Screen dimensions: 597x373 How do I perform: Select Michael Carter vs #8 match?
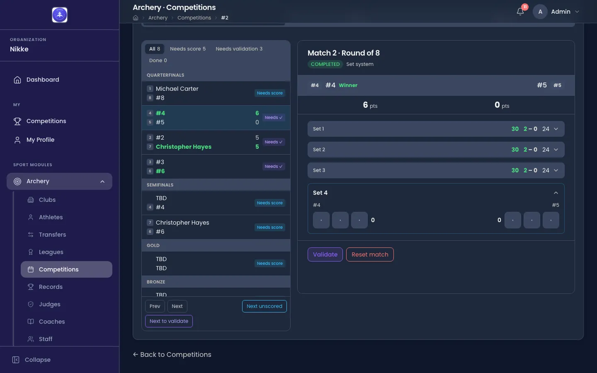point(216,93)
